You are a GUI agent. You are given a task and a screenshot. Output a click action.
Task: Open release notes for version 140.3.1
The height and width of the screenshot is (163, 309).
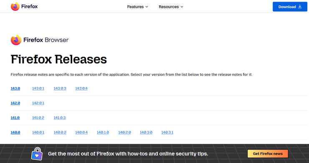pos(167,133)
